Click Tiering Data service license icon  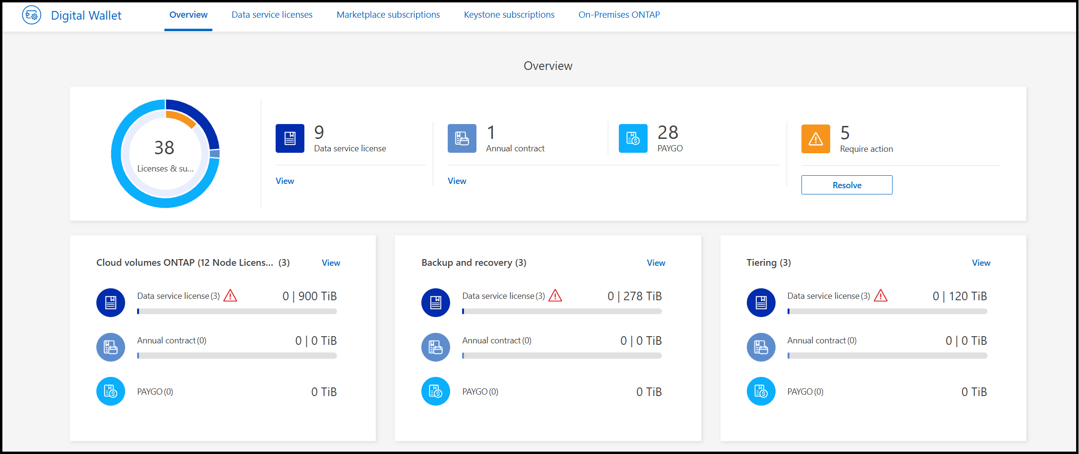pyautogui.click(x=761, y=303)
